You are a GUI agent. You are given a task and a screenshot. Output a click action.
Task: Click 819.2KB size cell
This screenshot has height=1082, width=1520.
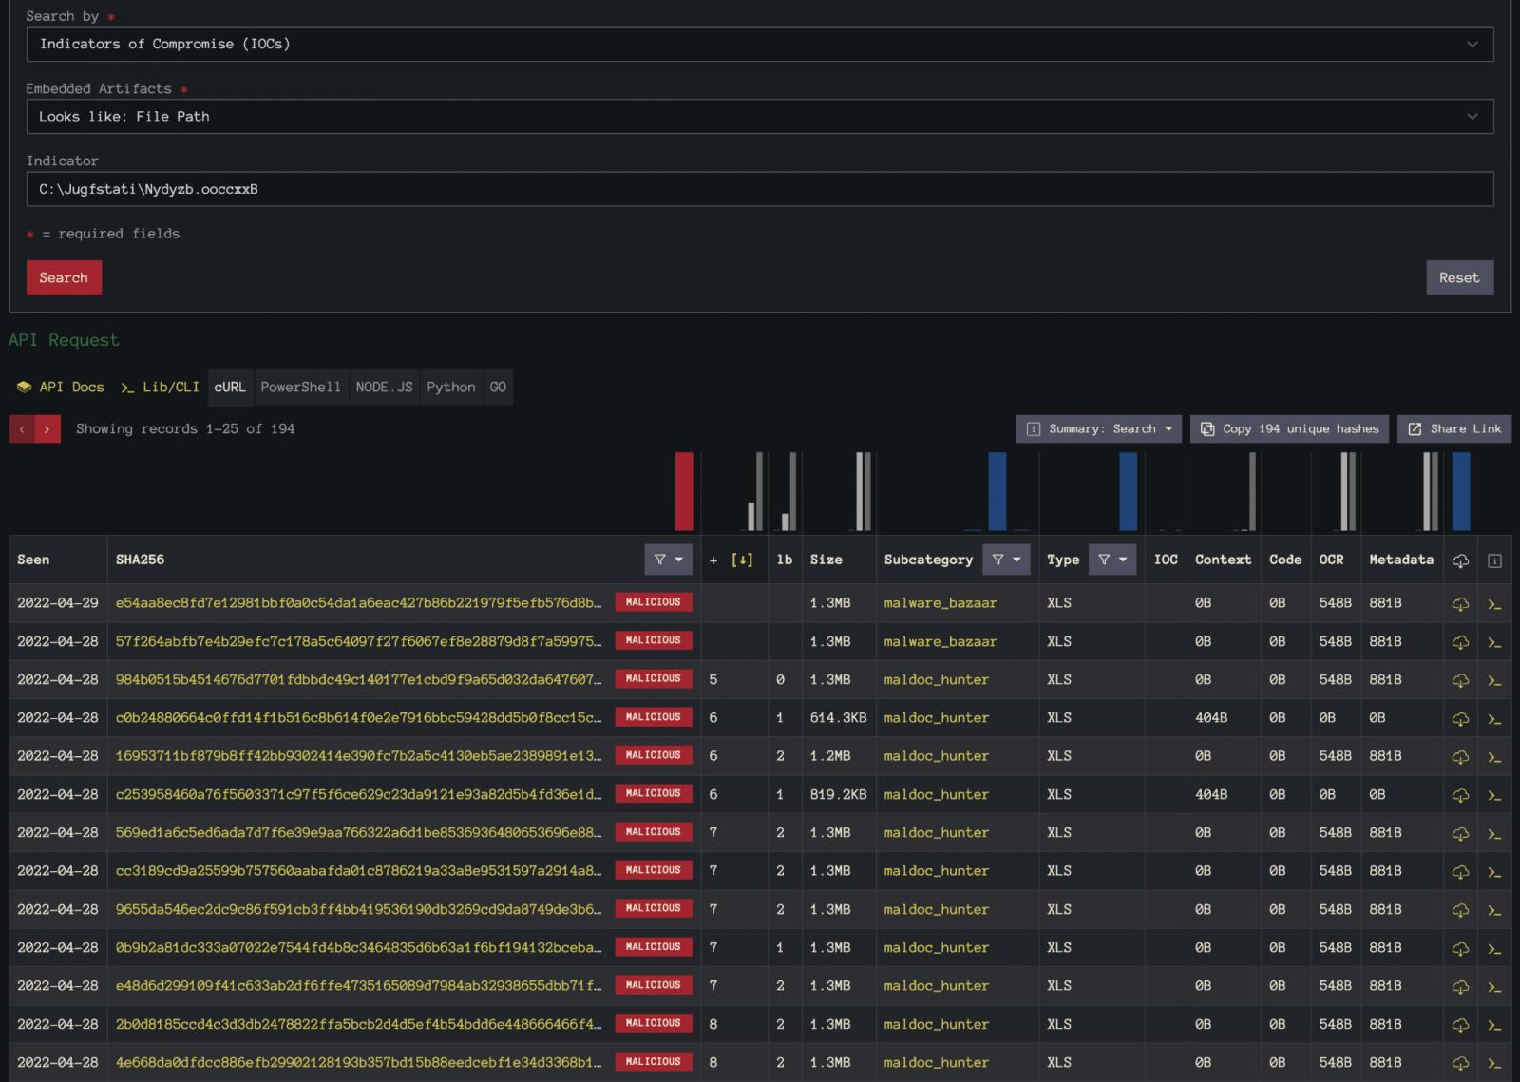pyautogui.click(x=838, y=794)
